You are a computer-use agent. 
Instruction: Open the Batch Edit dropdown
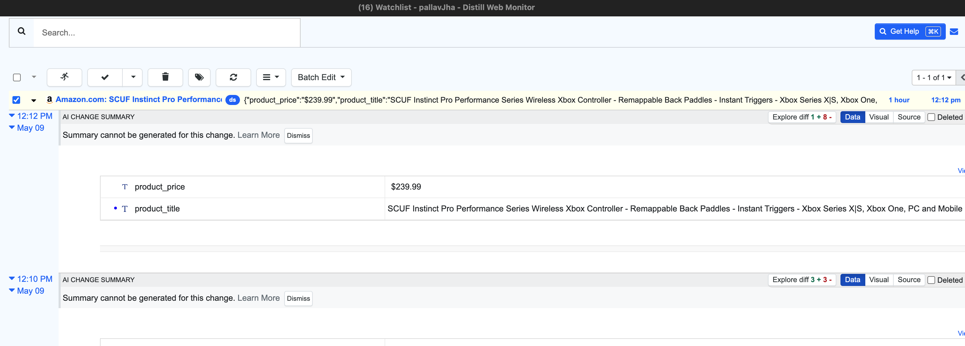[x=321, y=77]
